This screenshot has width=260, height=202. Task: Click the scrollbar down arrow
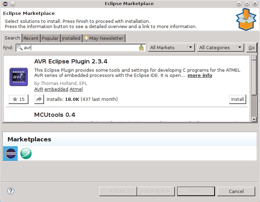(254, 119)
